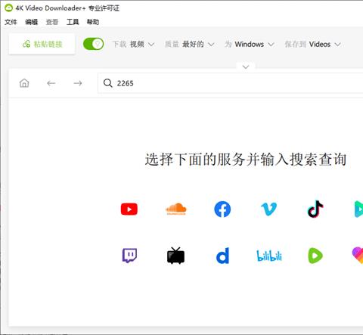Choose the Rumble green play icon

coord(315,256)
